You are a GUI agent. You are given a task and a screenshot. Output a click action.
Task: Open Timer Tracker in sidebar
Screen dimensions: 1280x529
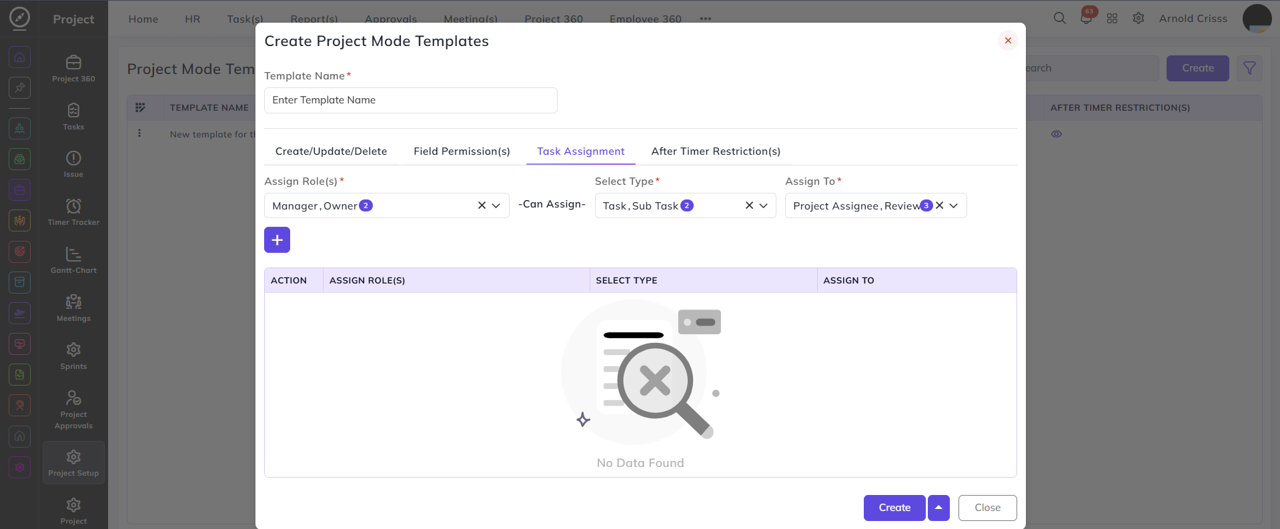pyautogui.click(x=73, y=213)
